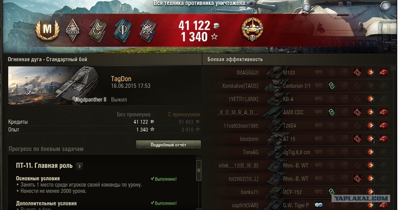Click the damage dealt icon in IMAGGG2I row
The height and width of the screenshot is (210, 398).
pyautogui.click(x=370, y=73)
